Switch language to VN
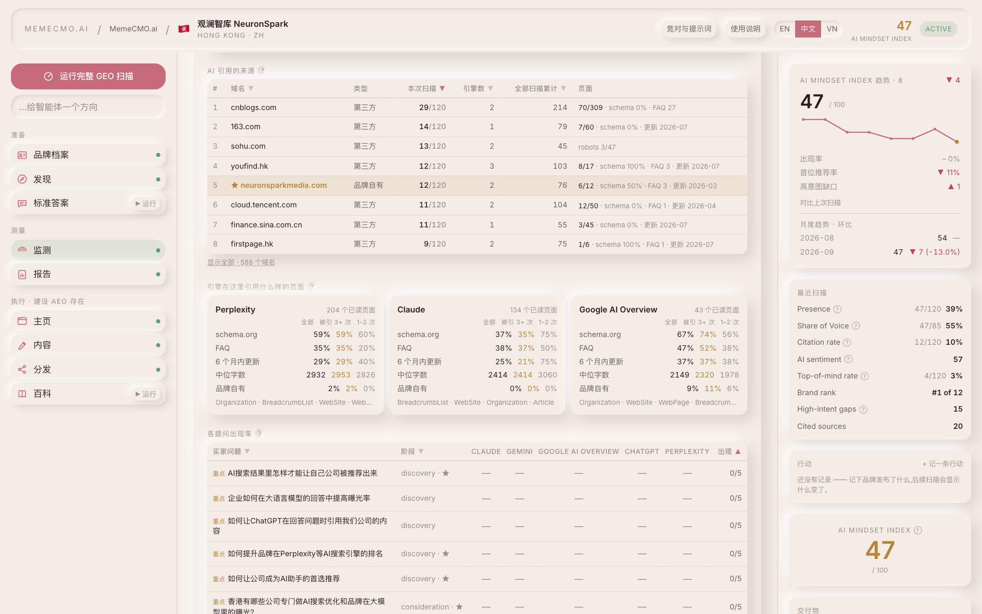 coord(832,29)
